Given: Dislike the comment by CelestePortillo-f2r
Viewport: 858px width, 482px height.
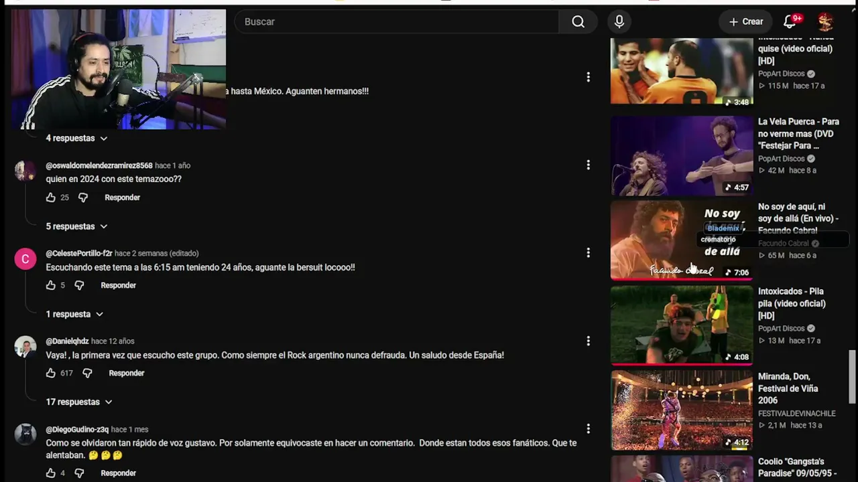Looking at the screenshot, I should pyautogui.click(x=79, y=285).
